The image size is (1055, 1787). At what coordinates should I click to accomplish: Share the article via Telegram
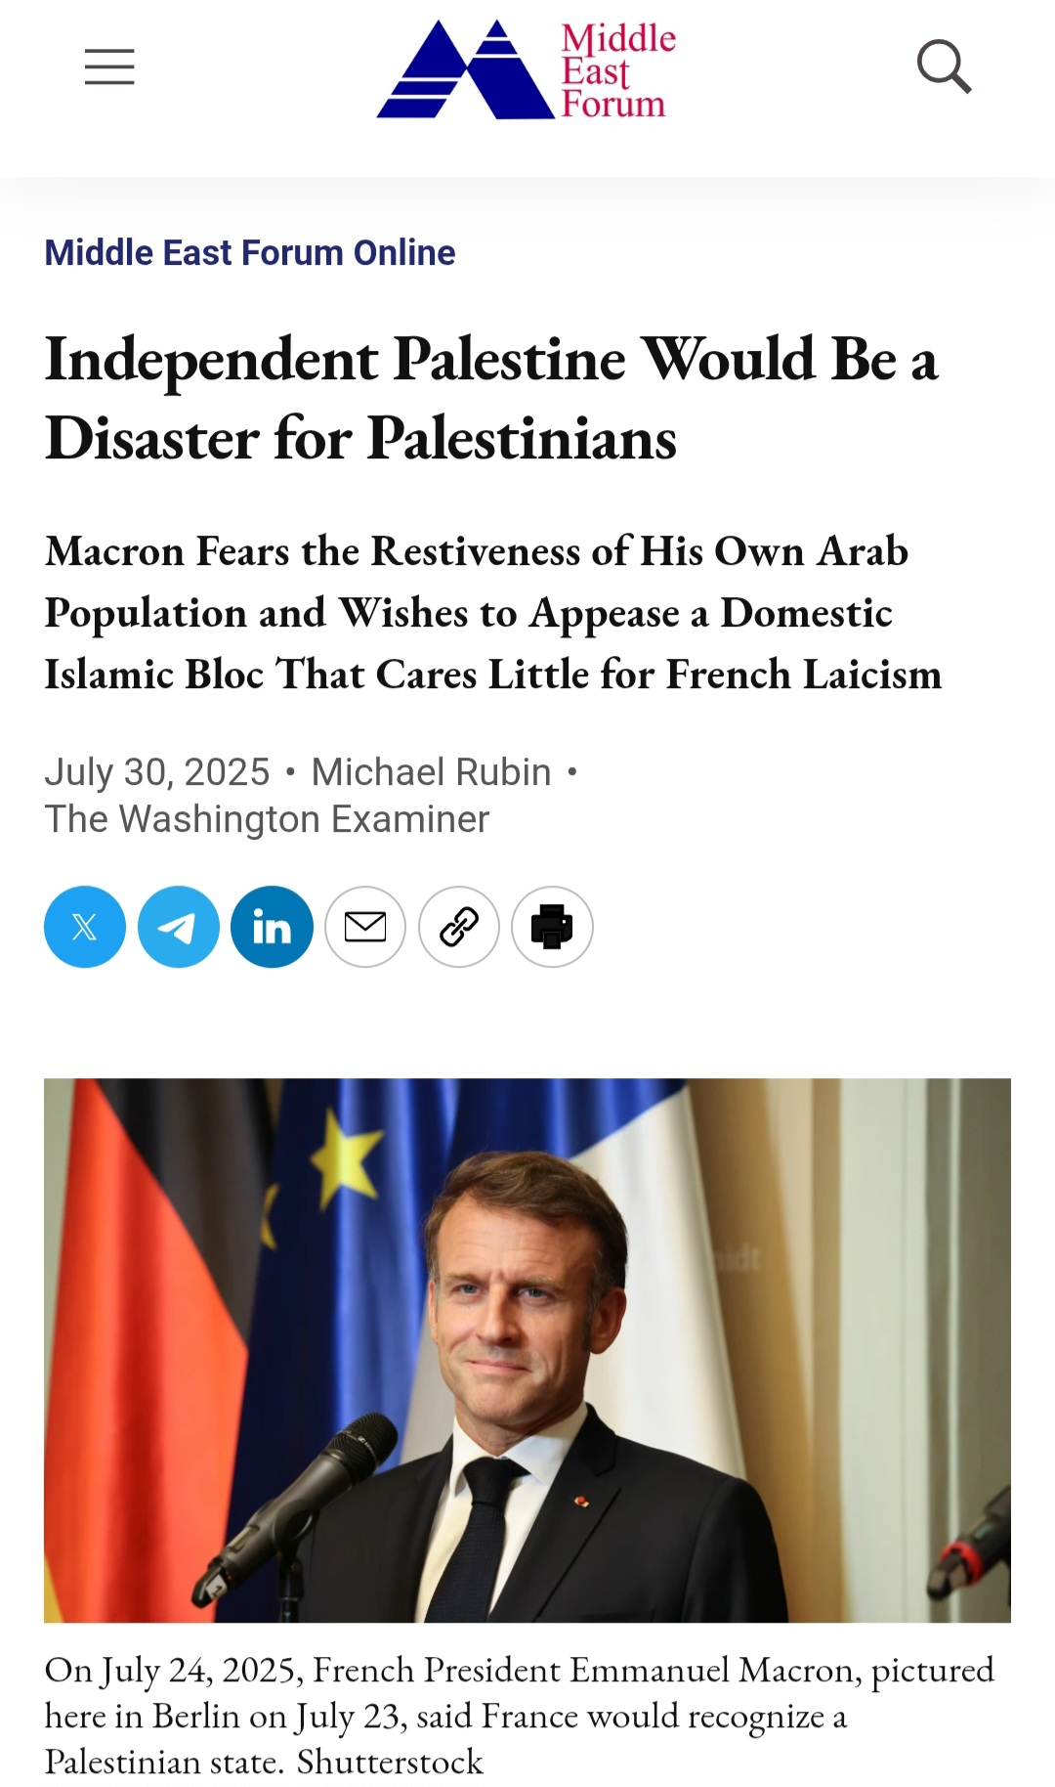click(x=179, y=927)
